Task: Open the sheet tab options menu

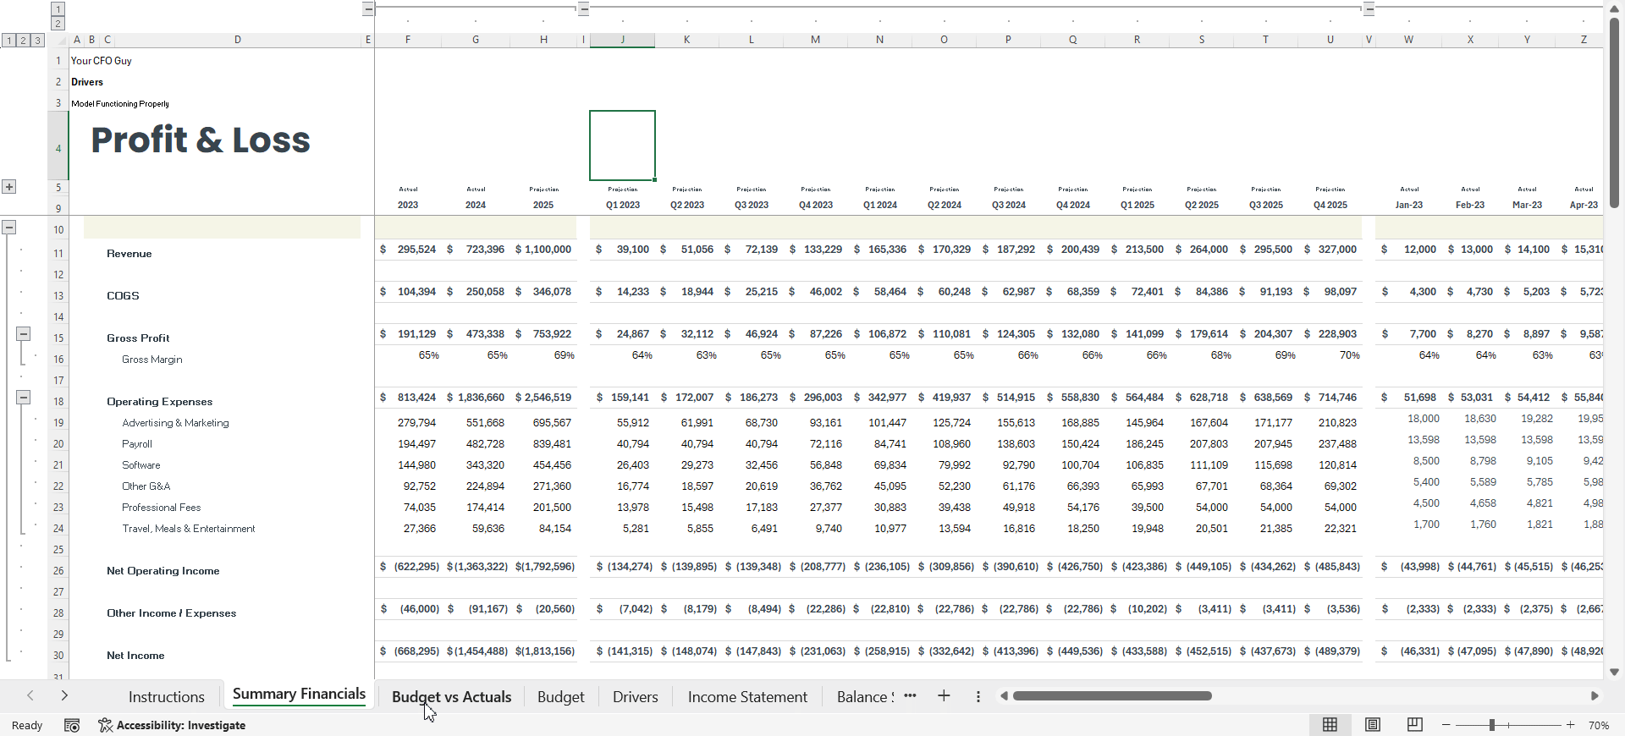Action: pyautogui.click(x=978, y=696)
